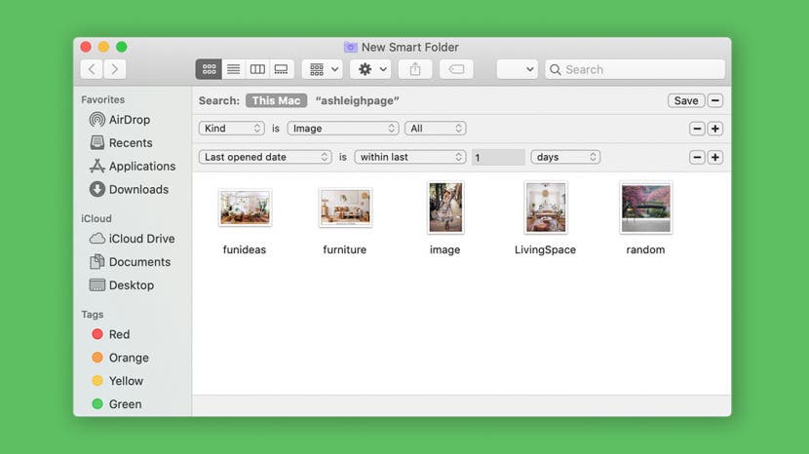Click the New Smart Folder title icon

pos(350,47)
